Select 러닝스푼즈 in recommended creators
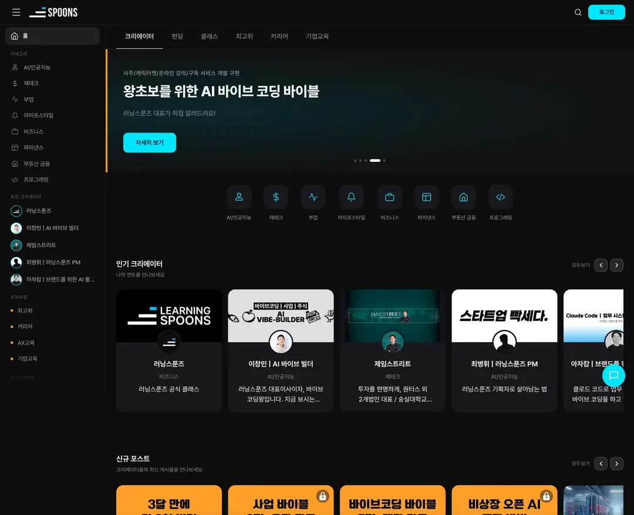Screen dimensions: 634x515 [x=53, y=211]
